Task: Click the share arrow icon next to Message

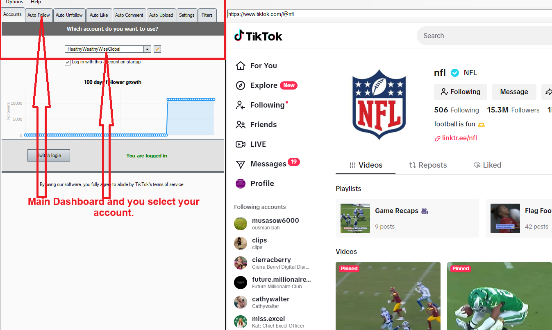Action: [x=547, y=92]
